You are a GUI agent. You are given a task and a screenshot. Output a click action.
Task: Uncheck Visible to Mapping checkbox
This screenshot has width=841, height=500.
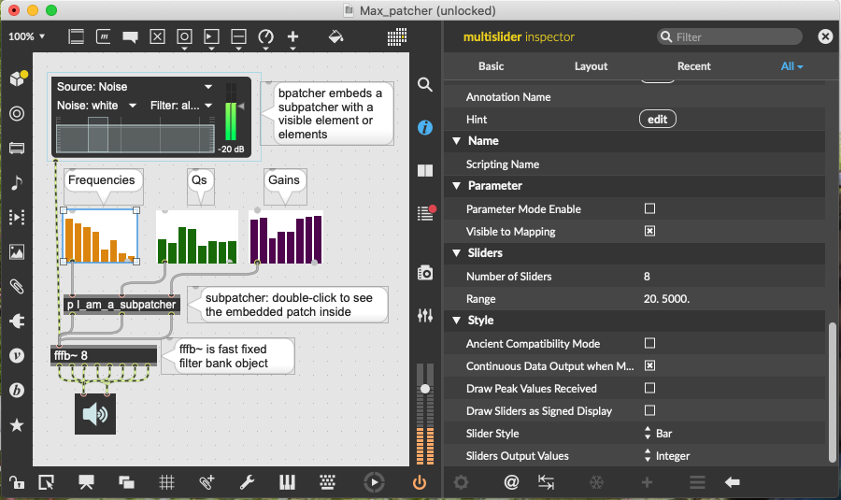point(650,232)
